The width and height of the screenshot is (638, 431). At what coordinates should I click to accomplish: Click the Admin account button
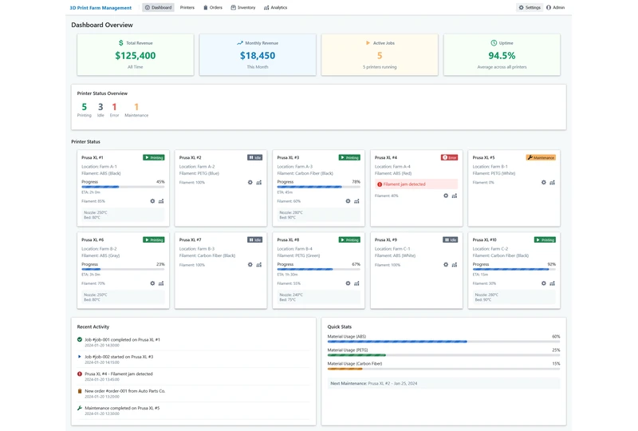[x=555, y=7]
